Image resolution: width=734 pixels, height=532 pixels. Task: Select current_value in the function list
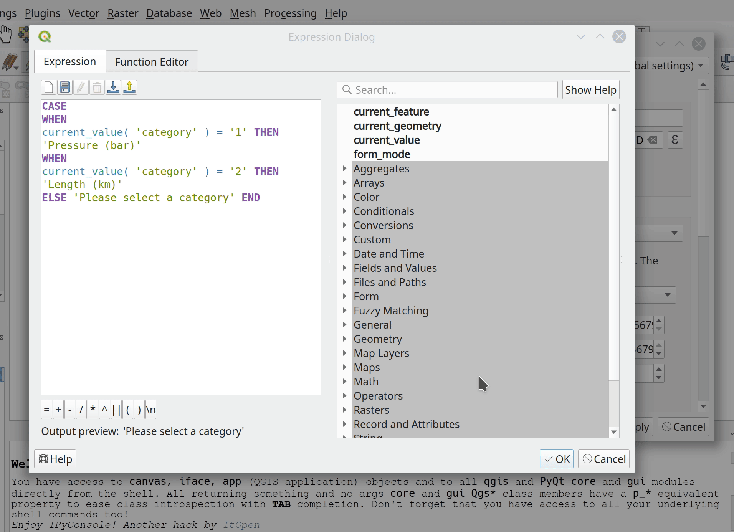coord(387,140)
